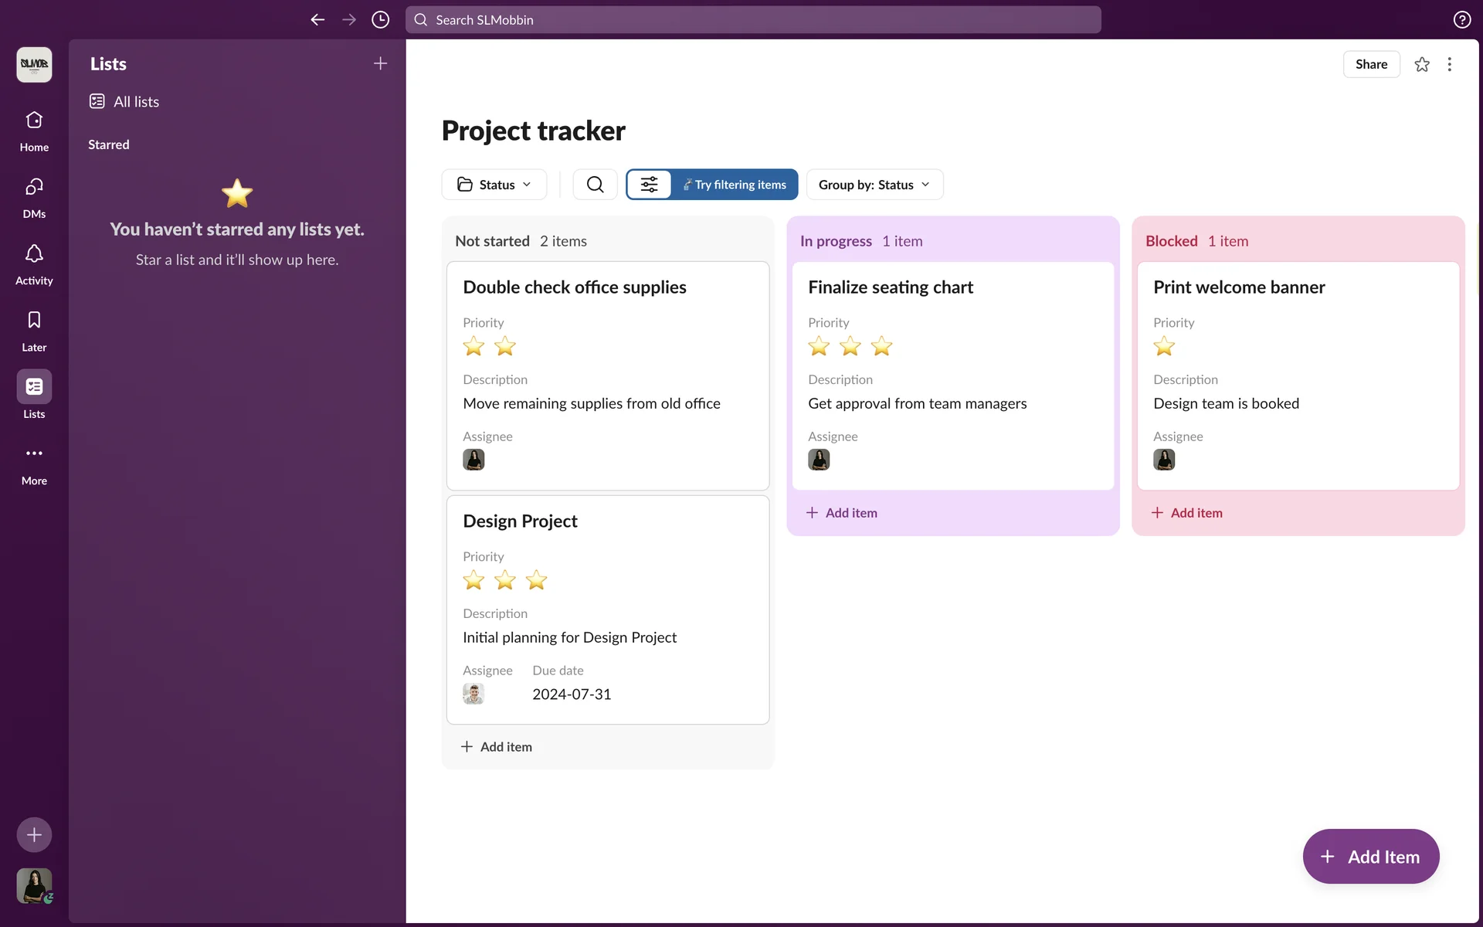Click the history clock icon
The height and width of the screenshot is (927, 1483).
pos(380,20)
